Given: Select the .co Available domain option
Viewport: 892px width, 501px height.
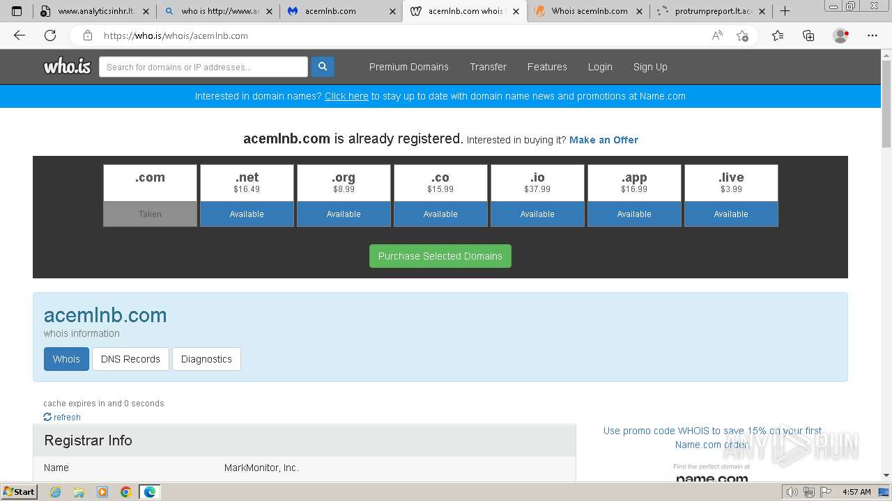Looking at the screenshot, I should [440, 214].
